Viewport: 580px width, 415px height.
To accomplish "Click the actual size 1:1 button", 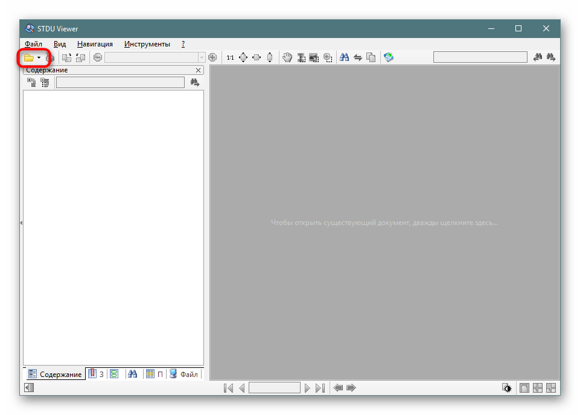I will [230, 58].
